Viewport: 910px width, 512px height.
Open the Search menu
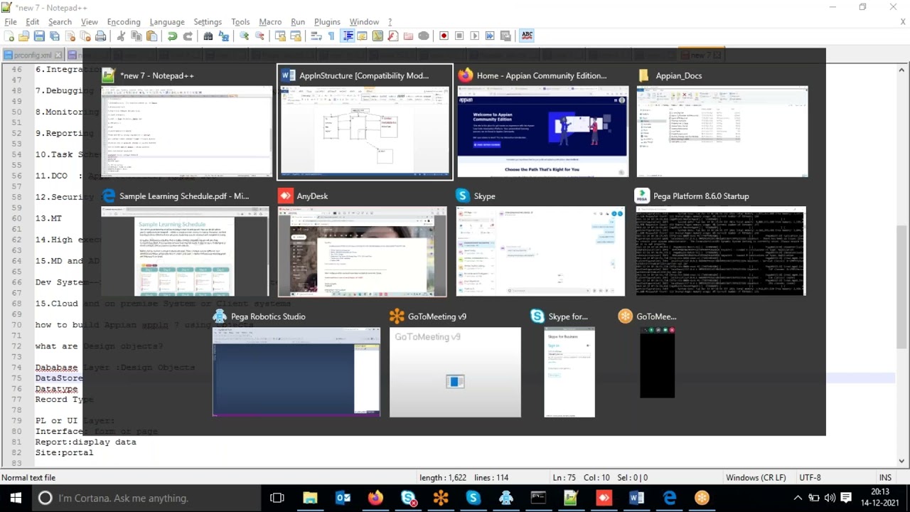[60, 22]
